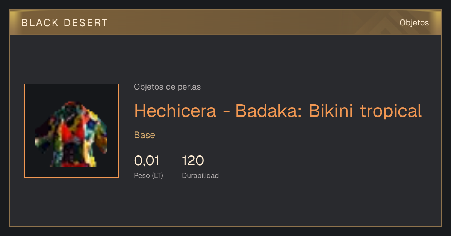Screen dimensions: 451x236
Task: Click the 120 durability value
Action: tap(193, 161)
